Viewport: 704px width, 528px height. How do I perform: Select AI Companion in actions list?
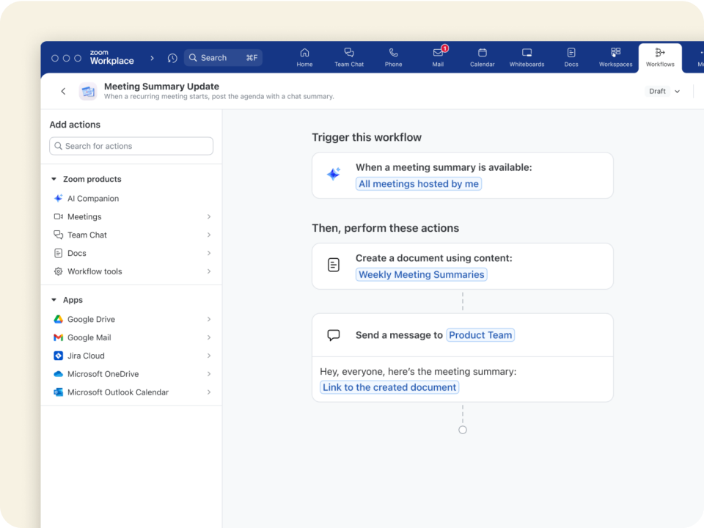[92, 199]
